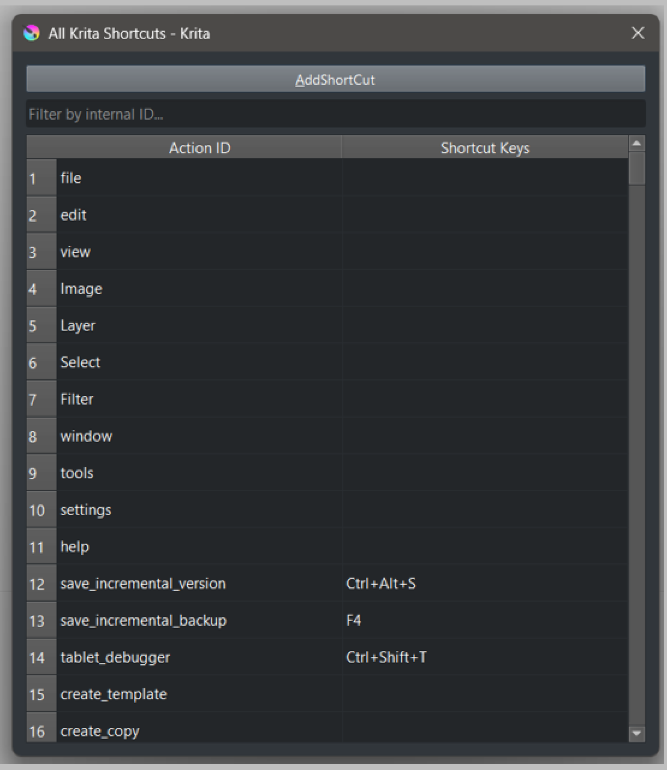Sort by the Shortcut Keys column header

coord(485,148)
